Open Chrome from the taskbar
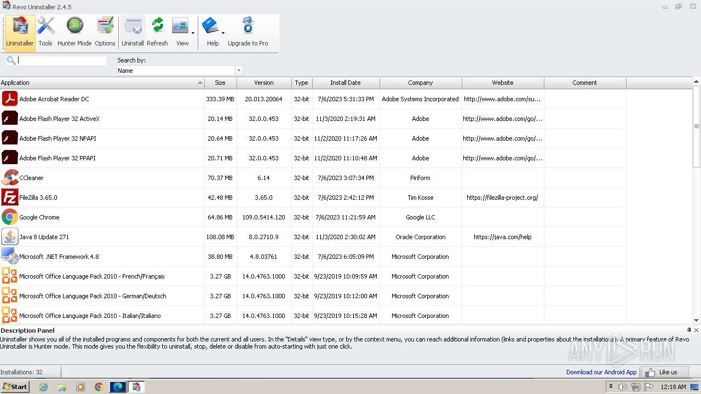The width and height of the screenshot is (701, 394). pyautogui.click(x=99, y=387)
